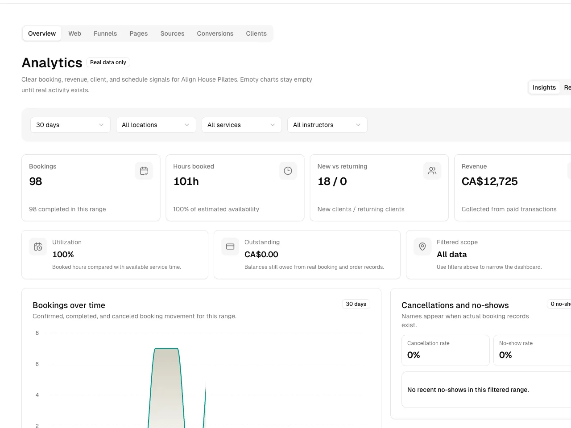Click the Cancellation rate card

[446, 350]
